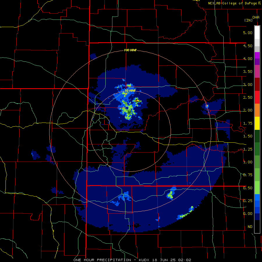Image resolution: width=262 pixels, height=262 pixels.
Task: Select the 1.50 legend value
Action: coord(248,136)
